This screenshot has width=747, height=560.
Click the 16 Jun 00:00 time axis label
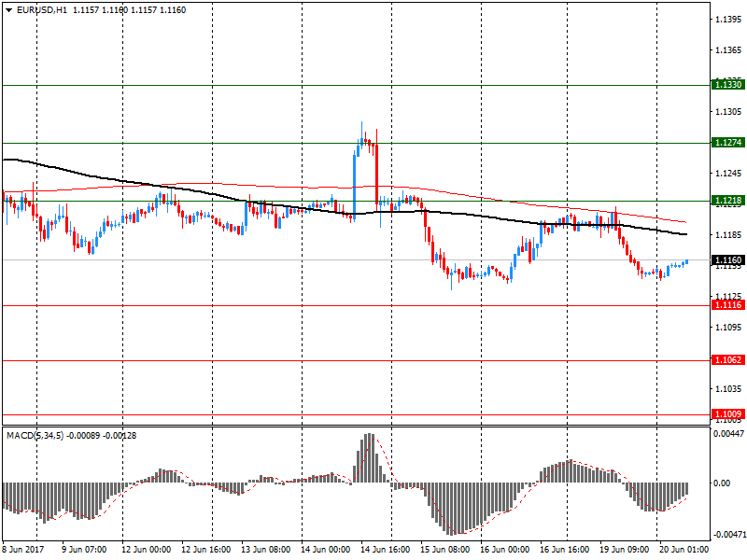[504, 550]
